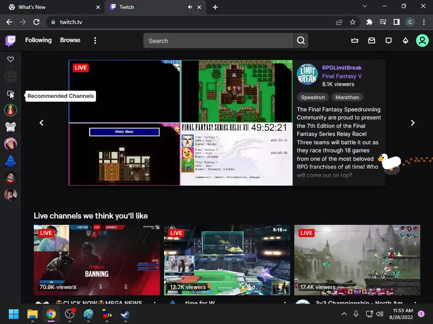Open the pink-ringed sidebar channel avatar
The image size is (433, 324).
coord(11,144)
